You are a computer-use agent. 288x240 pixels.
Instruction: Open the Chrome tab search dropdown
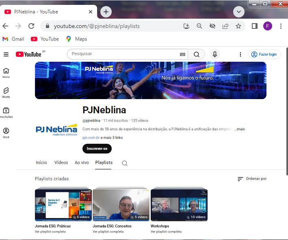tap(239, 12)
